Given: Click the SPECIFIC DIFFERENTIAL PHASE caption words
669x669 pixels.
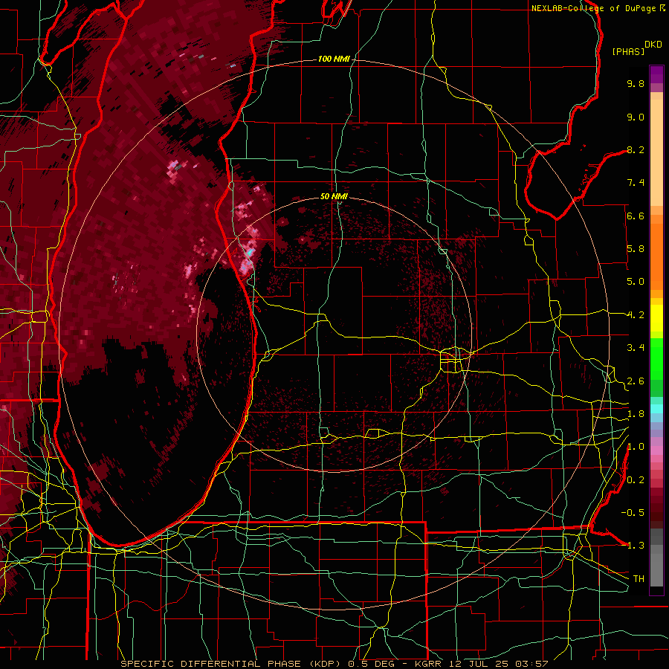Looking at the screenshot, I should point(212,664).
